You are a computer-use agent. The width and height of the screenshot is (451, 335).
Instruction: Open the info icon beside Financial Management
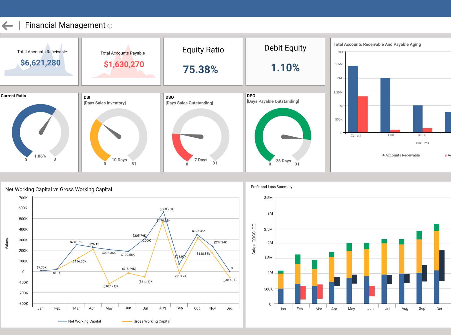point(110,26)
